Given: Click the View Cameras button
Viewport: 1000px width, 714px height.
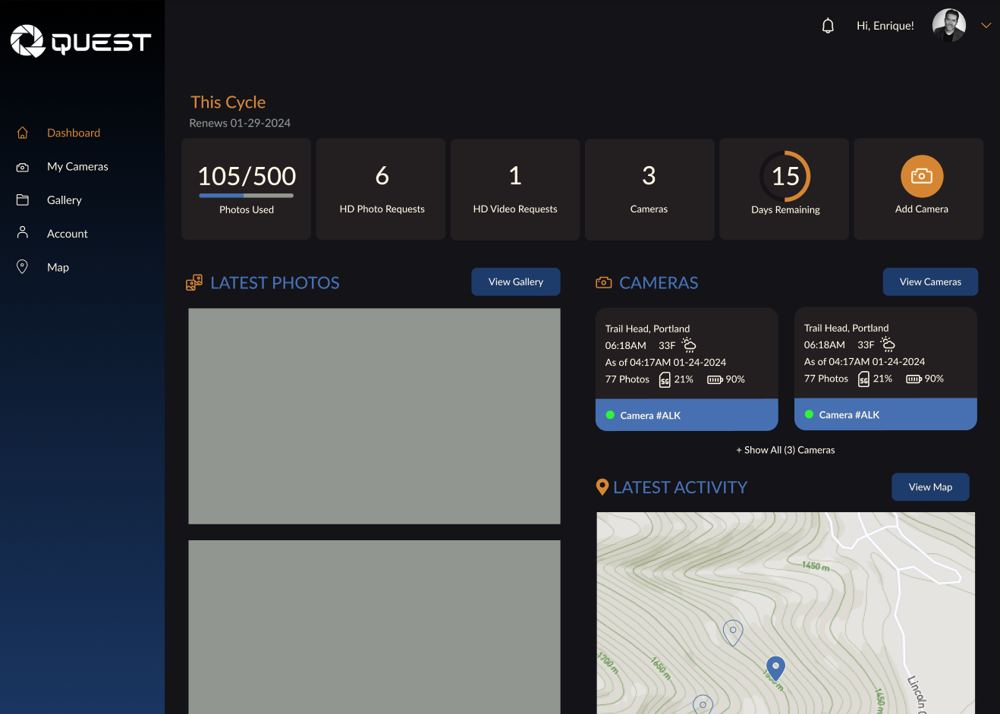Looking at the screenshot, I should [x=930, y=282].
